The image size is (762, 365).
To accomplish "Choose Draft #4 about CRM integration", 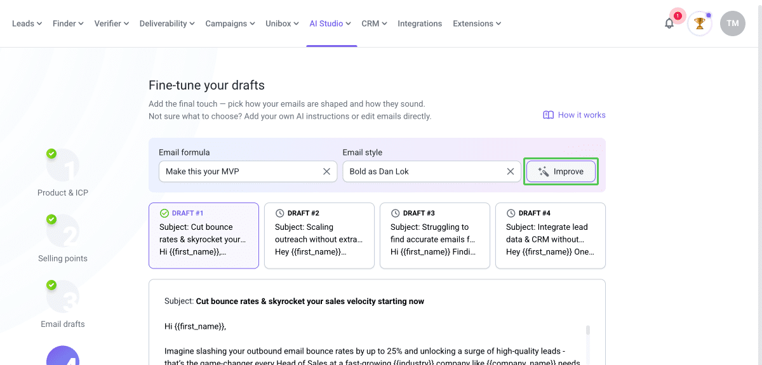I will click(x=550, y=236).
